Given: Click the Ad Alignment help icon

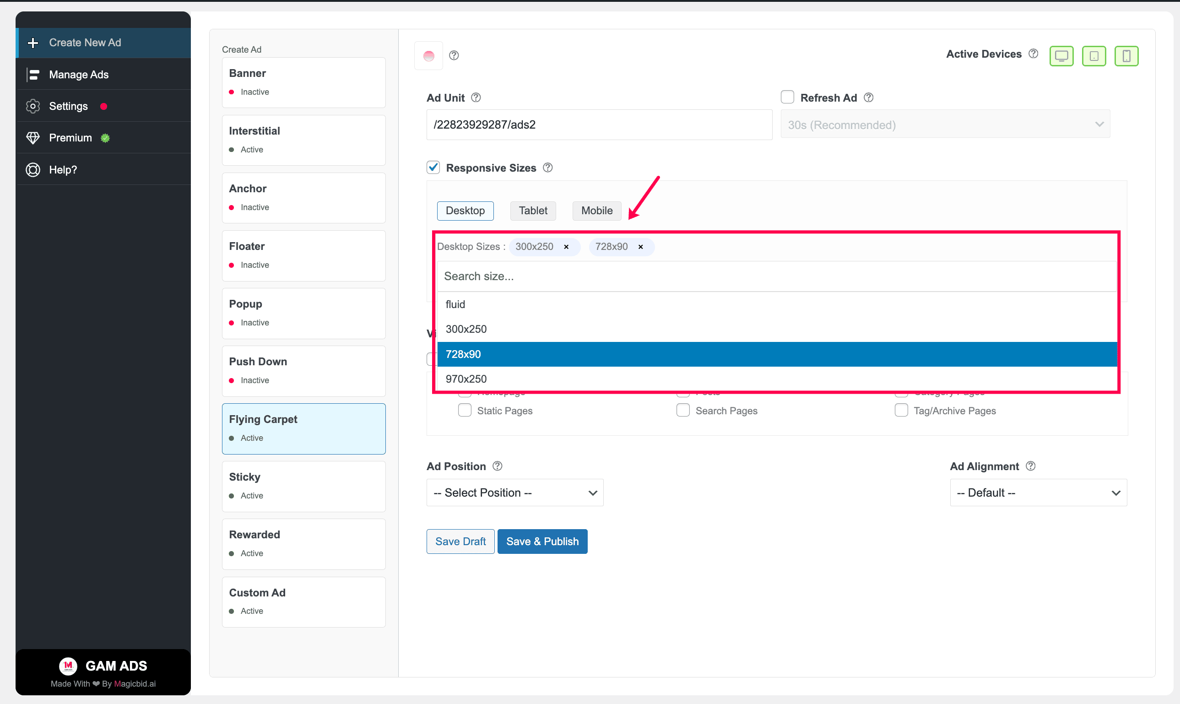Looking at the screenshot, I should click(1031, 466).
